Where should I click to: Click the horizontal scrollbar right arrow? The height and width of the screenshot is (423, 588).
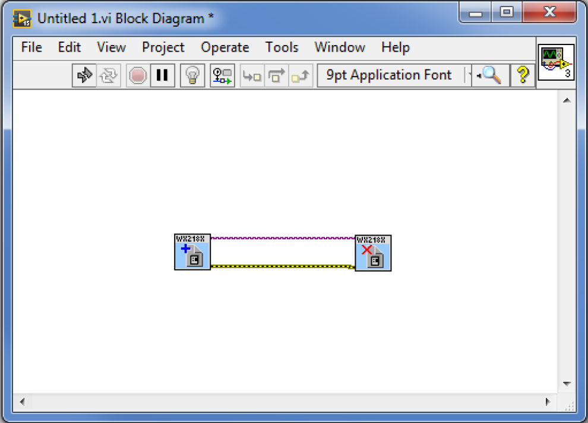pos(548,402)
